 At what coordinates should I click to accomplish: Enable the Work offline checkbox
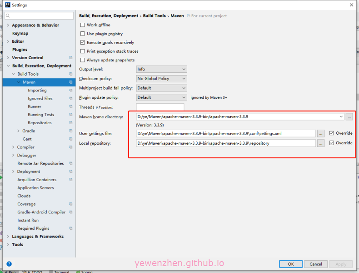(x=83, y=25)
